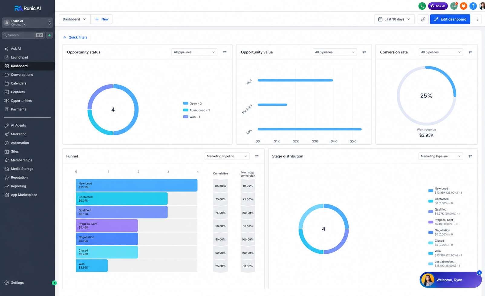
Task: Open Opportunity status All pipelines dropdown
Action: [194, 52]
